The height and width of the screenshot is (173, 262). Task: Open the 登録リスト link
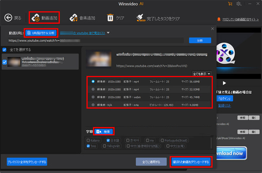pyautogui.click(x=224, y=106)
